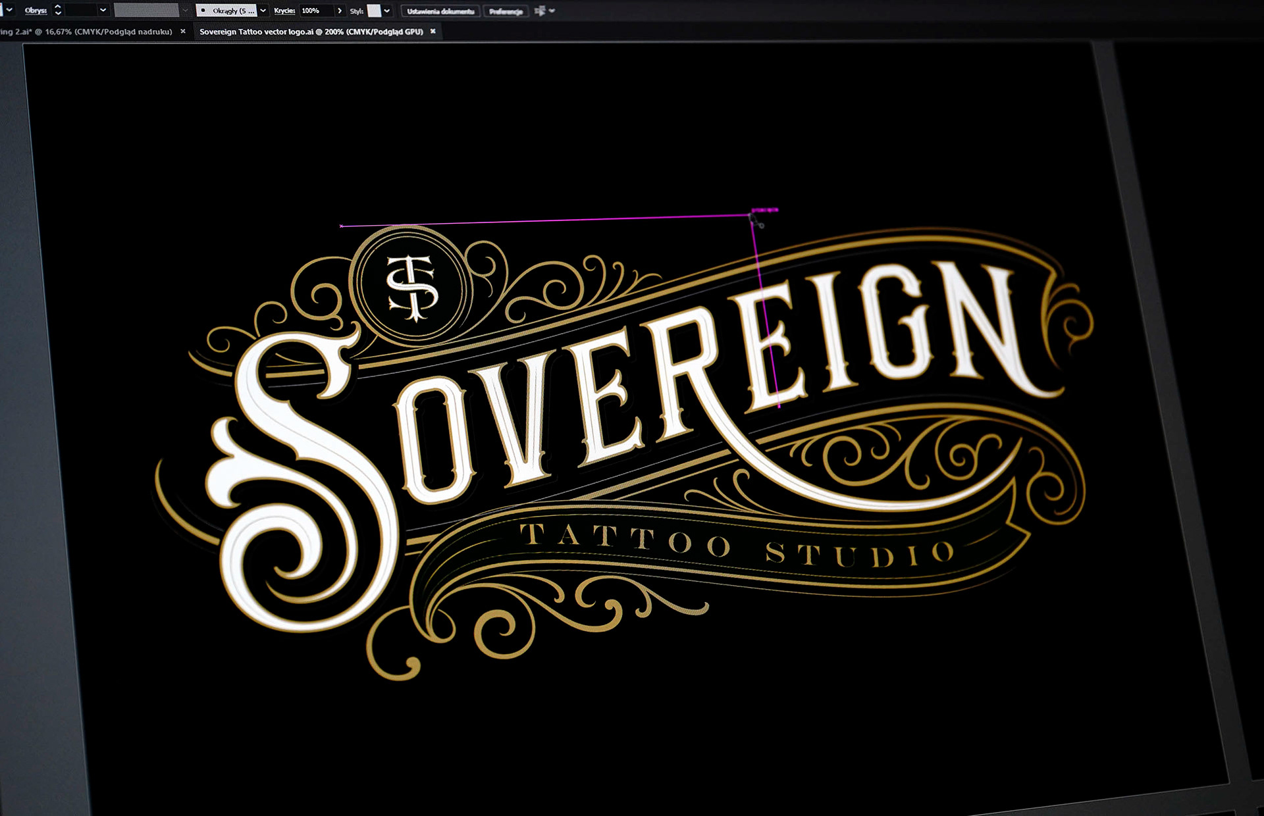
Task: Expand the opacity slider arrow after 100%
Action: coord(340,11)
